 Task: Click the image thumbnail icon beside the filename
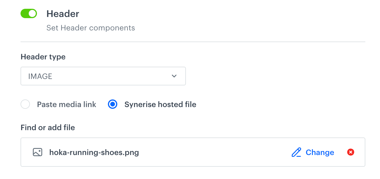click(38, 152)
